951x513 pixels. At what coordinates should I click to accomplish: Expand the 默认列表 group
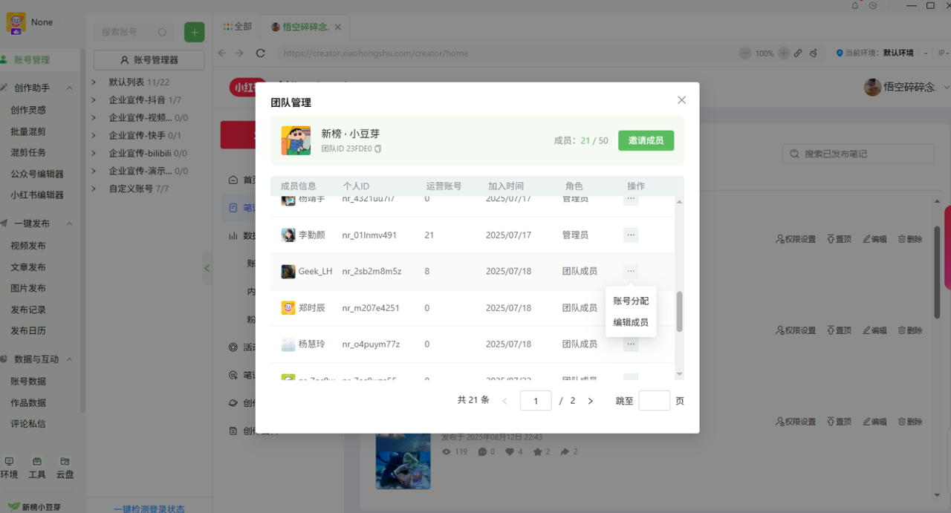(94, 82)
